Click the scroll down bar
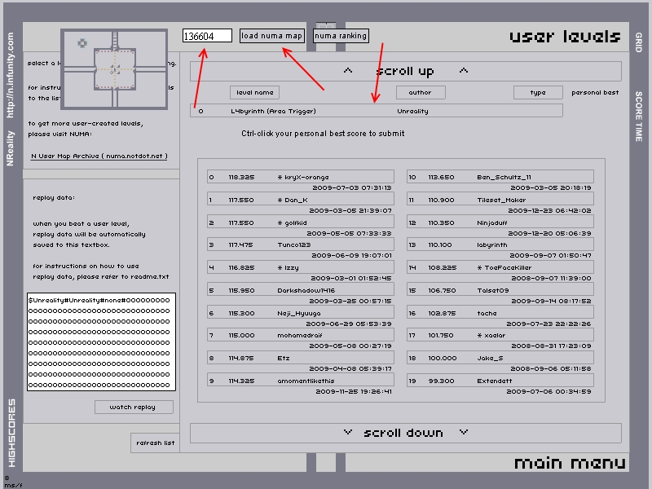 coord(405,433)
